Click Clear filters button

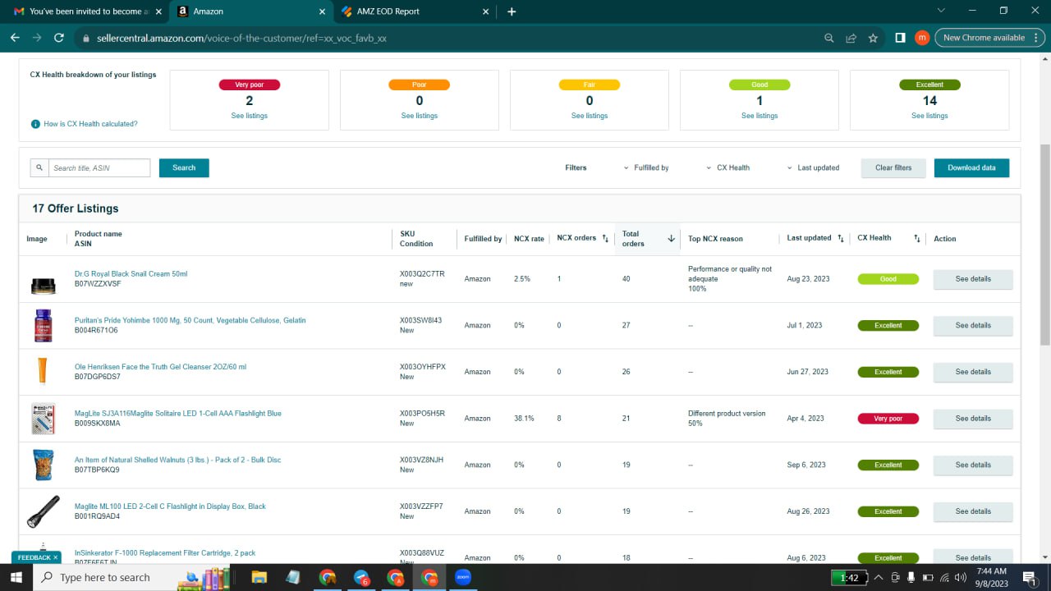pyautogui.click(x=893, y=167)
